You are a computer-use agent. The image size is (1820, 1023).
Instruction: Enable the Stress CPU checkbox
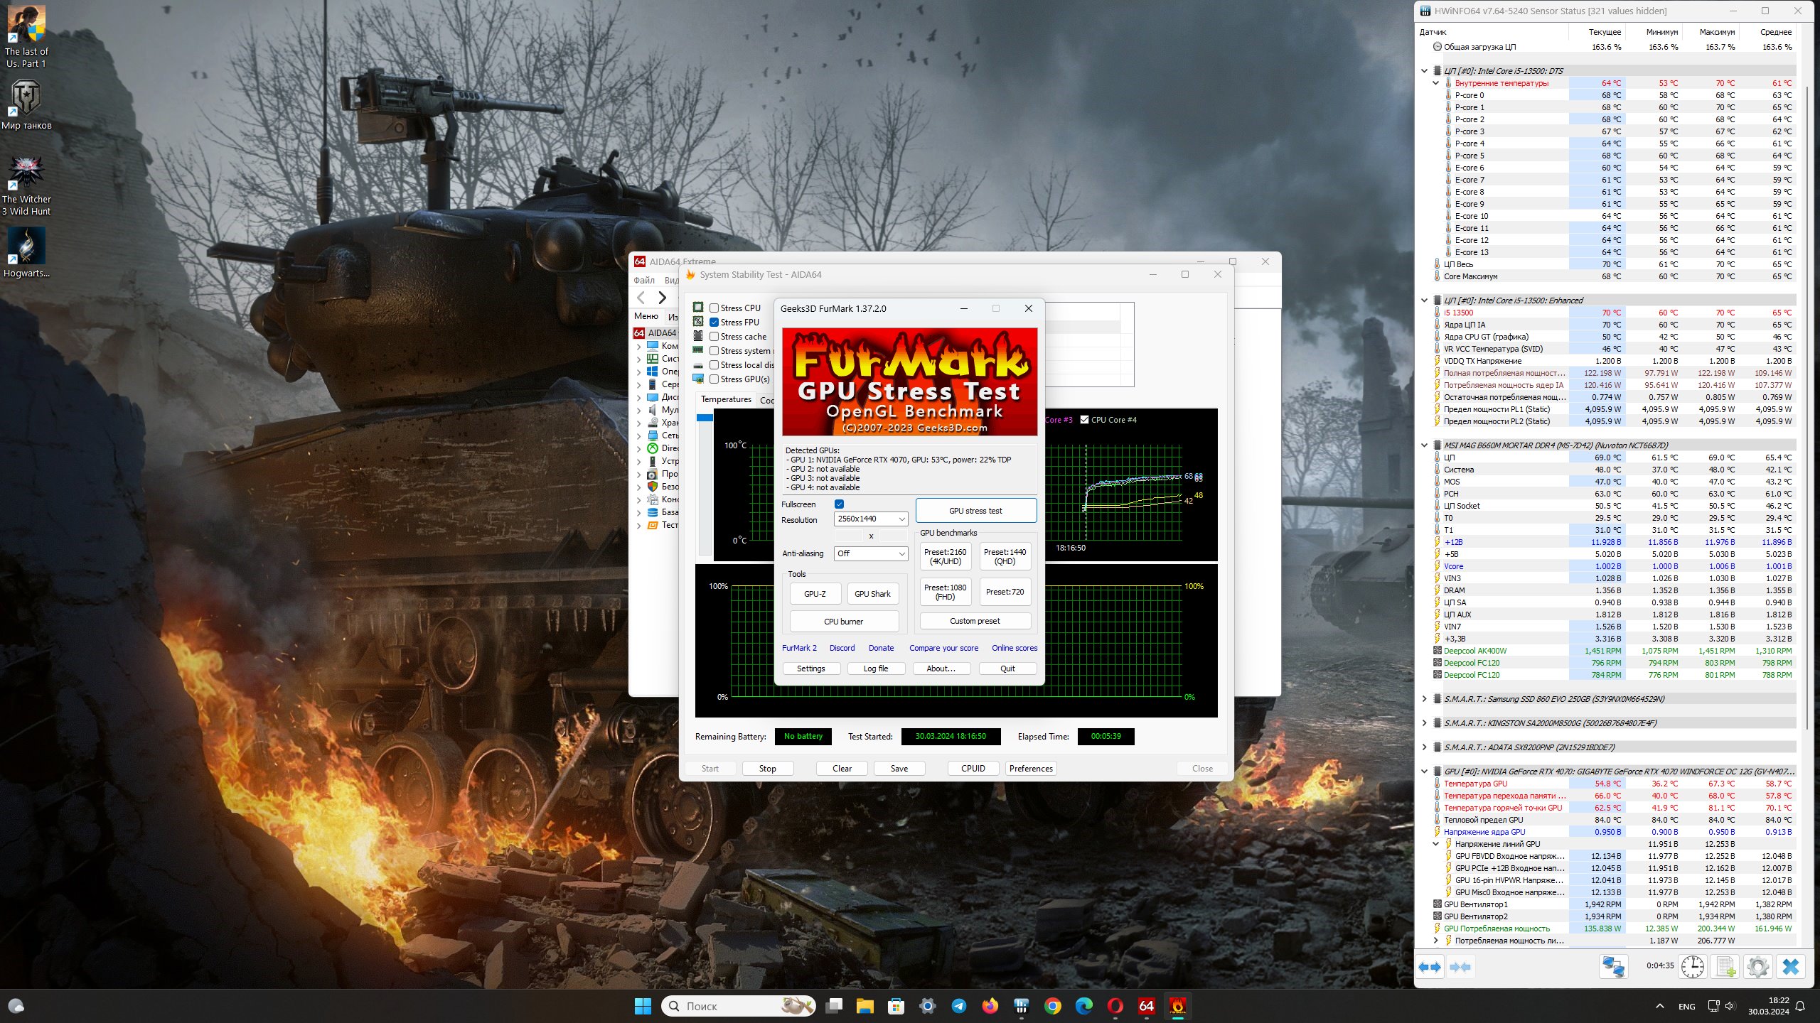pos(714,308)
